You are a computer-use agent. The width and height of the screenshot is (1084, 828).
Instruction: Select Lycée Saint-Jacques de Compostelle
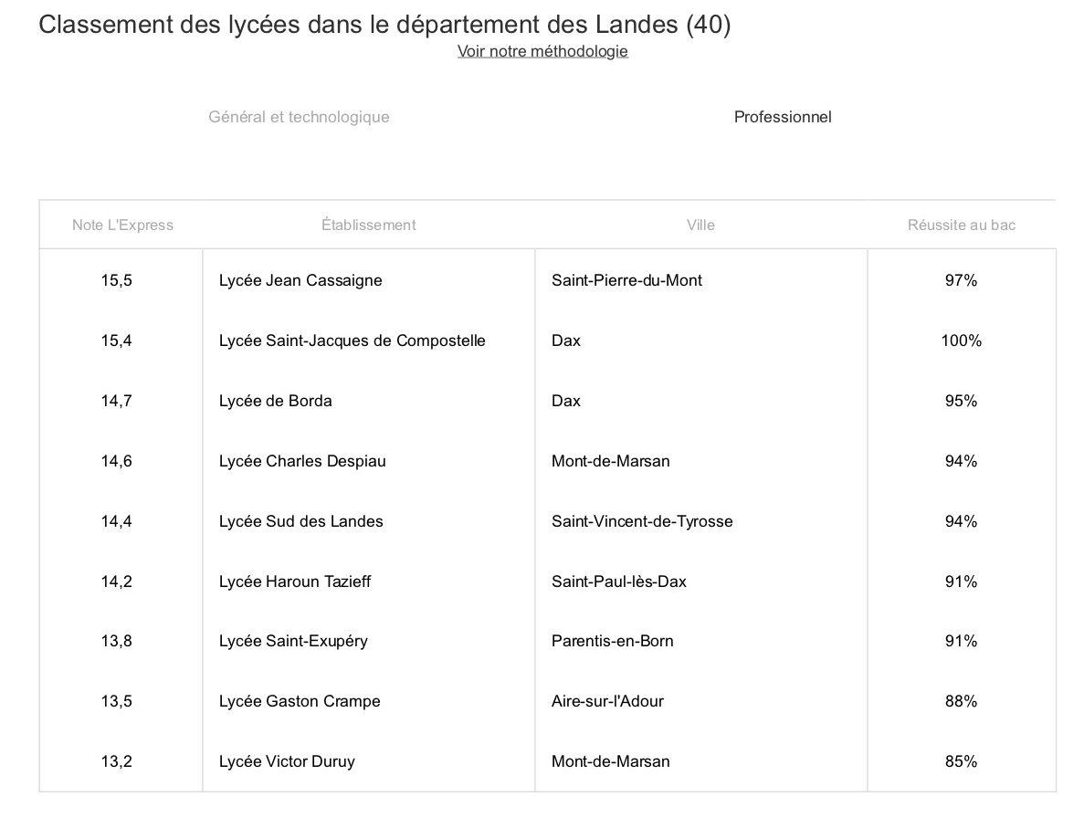[352, 341]
